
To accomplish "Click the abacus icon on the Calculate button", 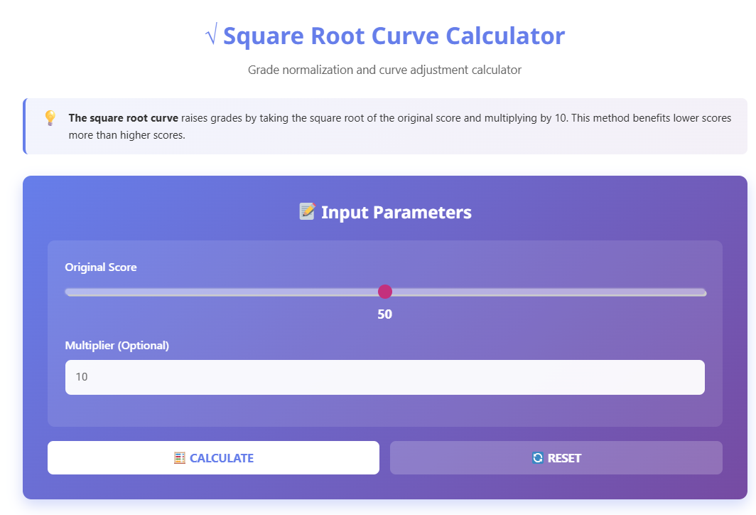I will pos(180,458).
